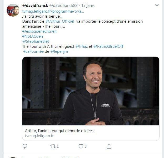Open the @frhaz mention
Image resolution: width=164 pixels, height=158 pixels.
81,46
